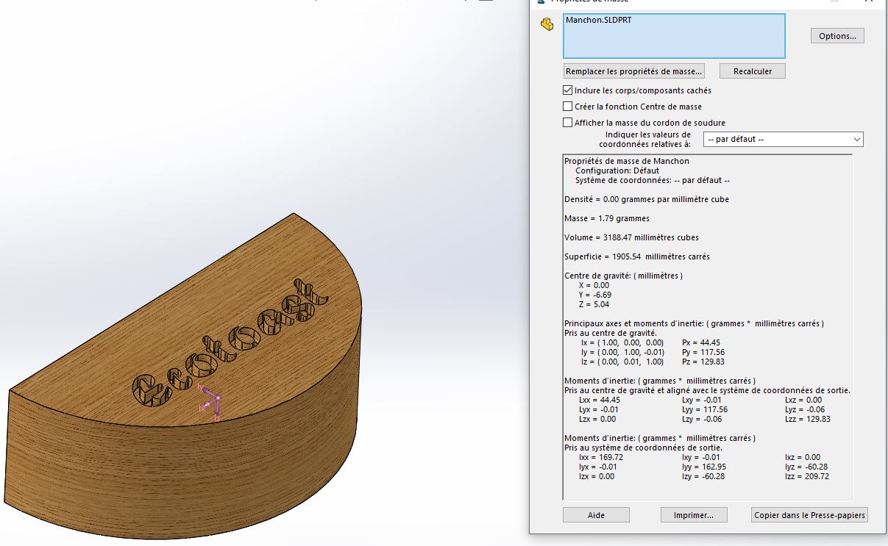Click the Imprimer... button
Viewport: 888px width, 546px height.
[x=694, y=515]
